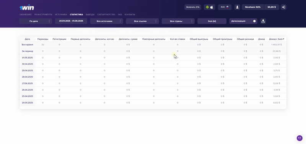This screenshot has height=144, width=306.
Task: Click the 3,08 $ value for 01.05.2025
Action: pyautogui.click(x=277, y=58)
